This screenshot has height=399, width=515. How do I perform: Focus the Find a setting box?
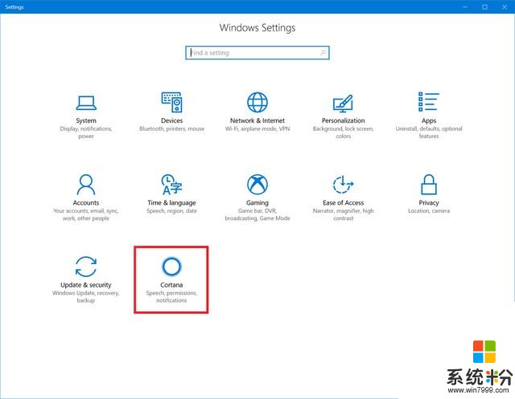point(257,53)
